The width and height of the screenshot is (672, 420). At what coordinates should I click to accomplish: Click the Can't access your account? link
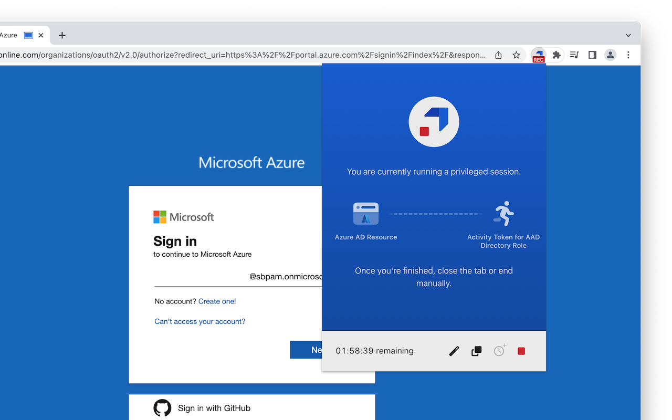199,321
